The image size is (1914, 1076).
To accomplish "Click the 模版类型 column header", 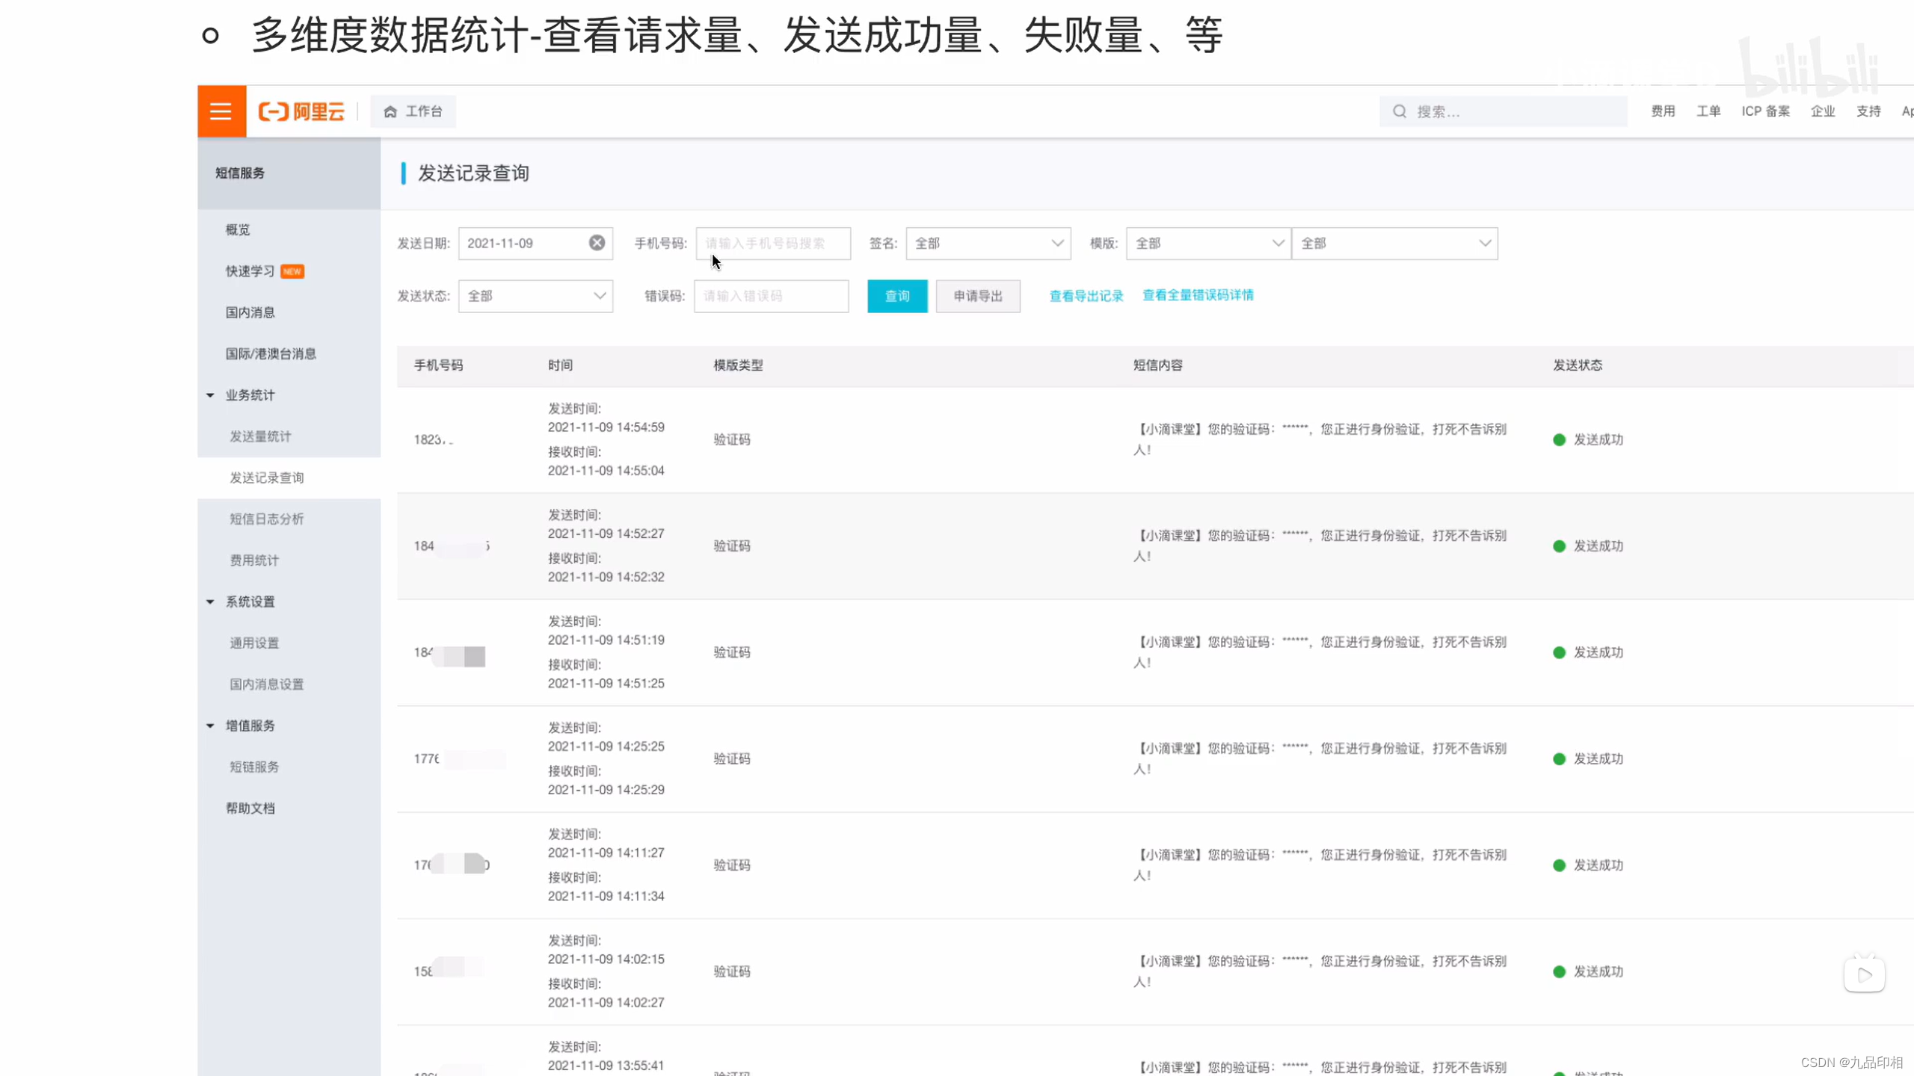I will click(738, 365).
